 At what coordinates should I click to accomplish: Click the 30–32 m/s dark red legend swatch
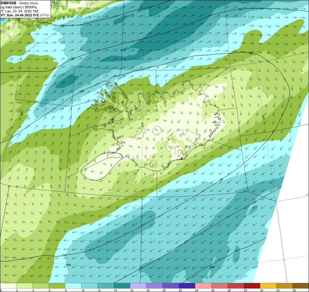pyautogui.click(x=252, y=286)
